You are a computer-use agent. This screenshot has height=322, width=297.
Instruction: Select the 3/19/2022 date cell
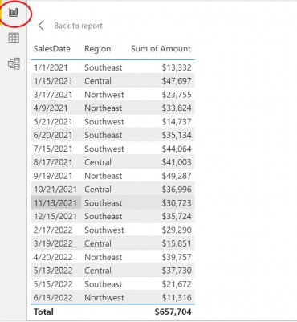[x=53, y=243]
